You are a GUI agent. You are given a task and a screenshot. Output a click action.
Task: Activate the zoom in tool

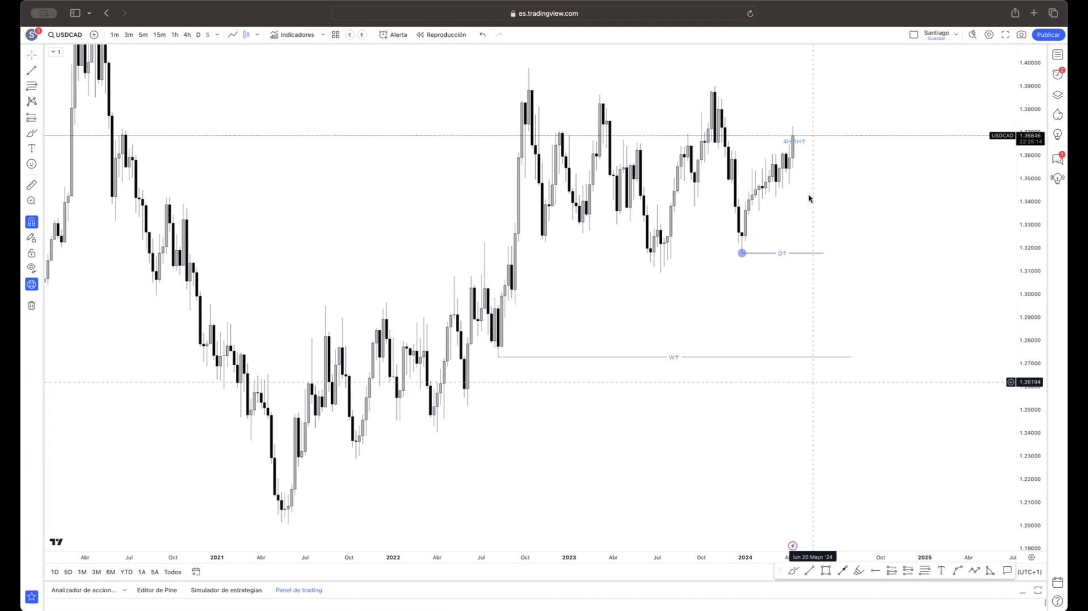tap(32, 201)
